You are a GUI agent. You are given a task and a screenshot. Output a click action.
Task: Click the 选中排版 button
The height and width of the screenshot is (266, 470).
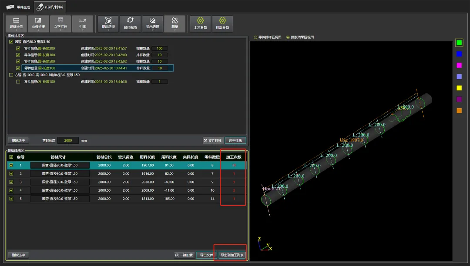(x=235, y=140)
